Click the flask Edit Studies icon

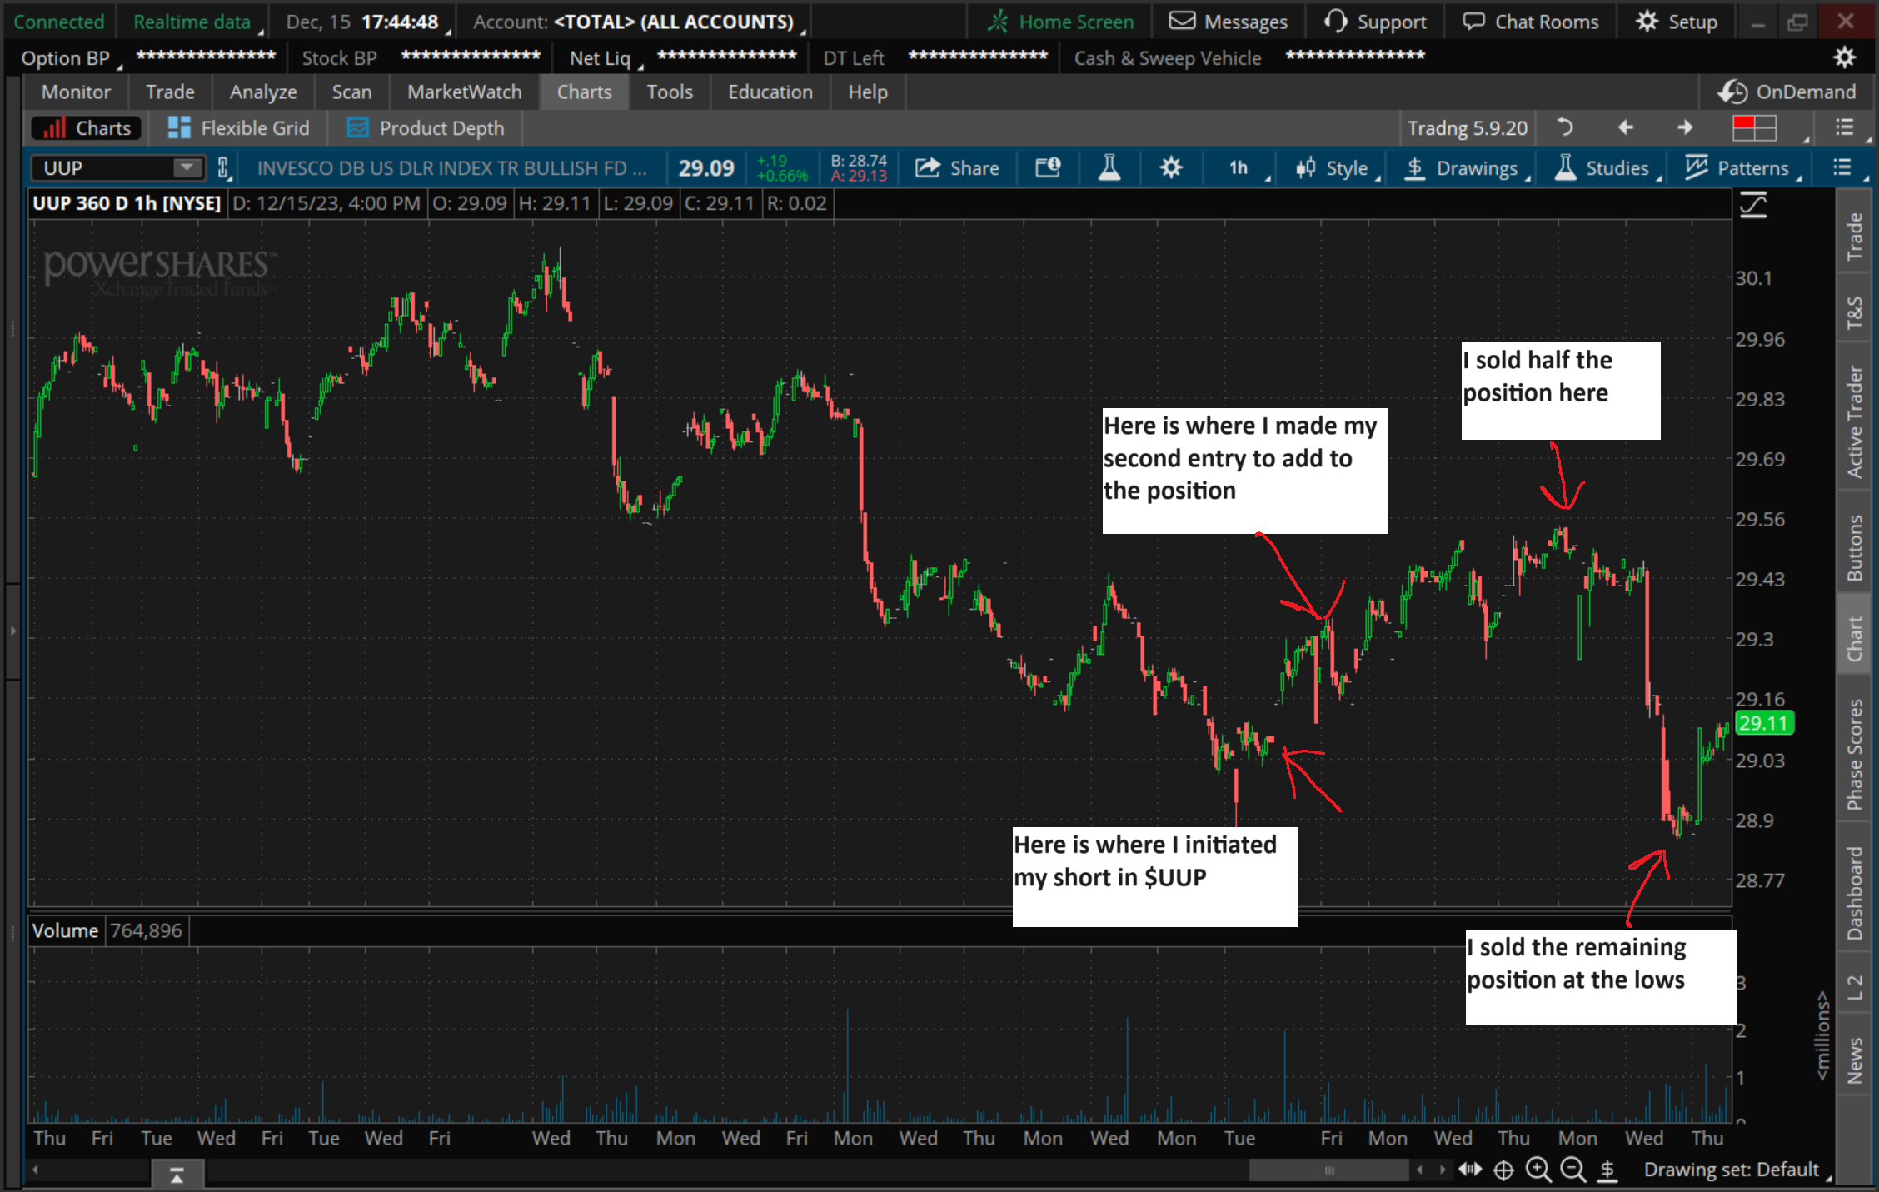(x=1109, y=168)
